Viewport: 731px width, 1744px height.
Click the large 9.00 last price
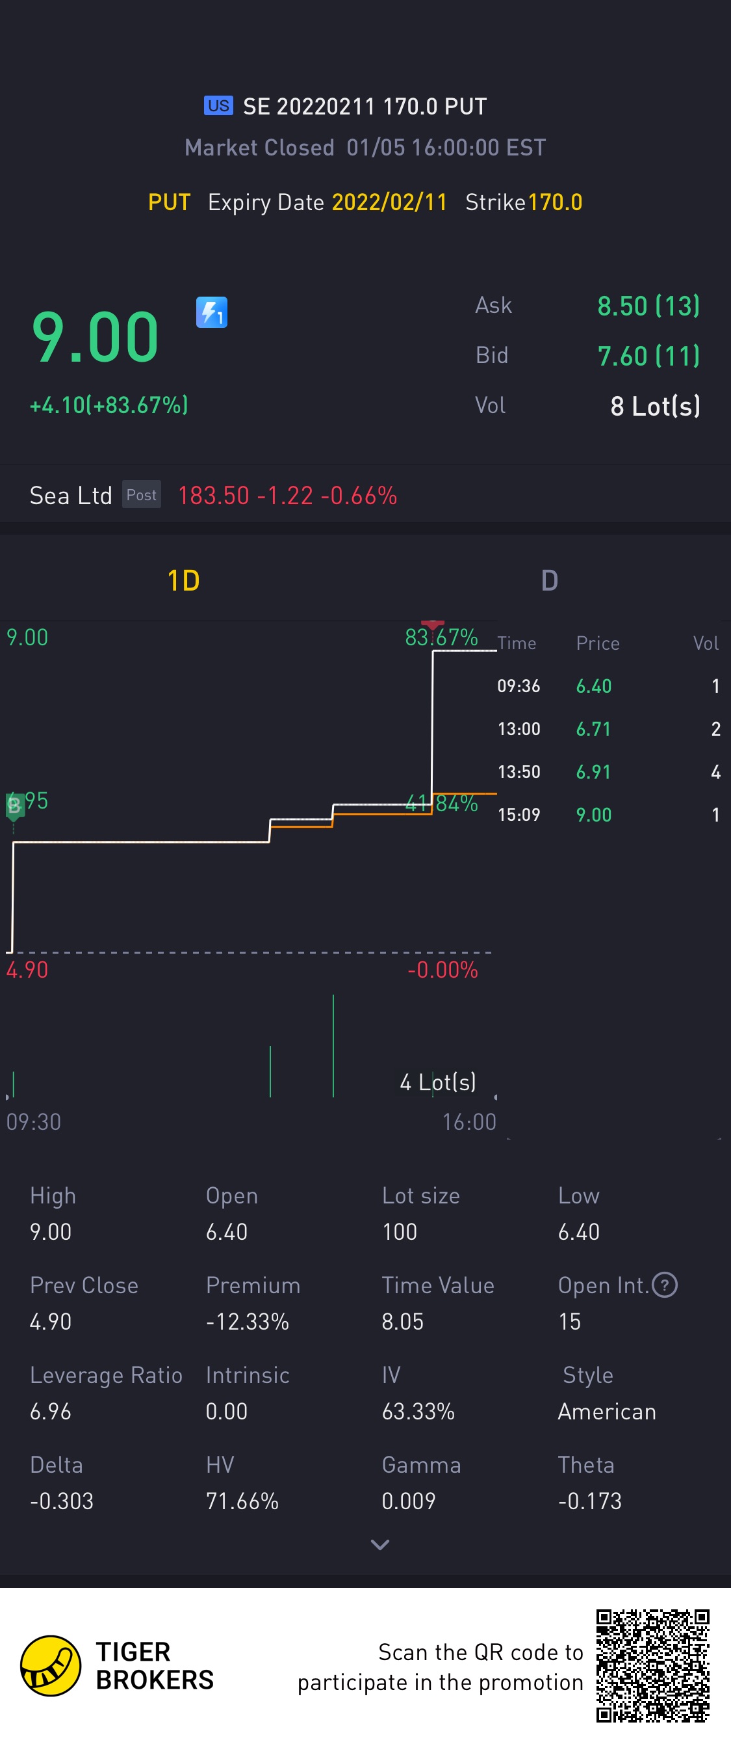tap(96, 336)
